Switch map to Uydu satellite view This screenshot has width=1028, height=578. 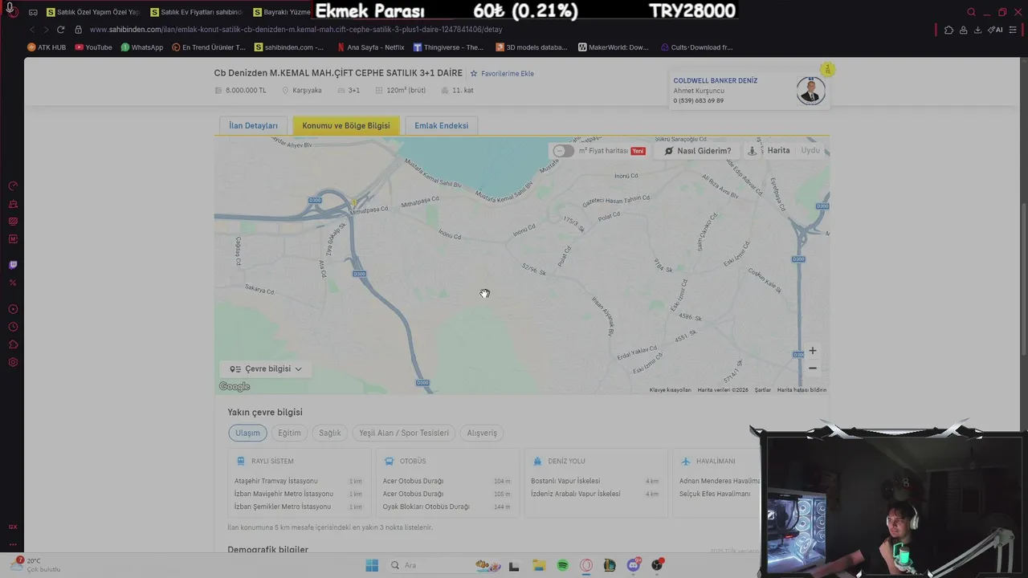coord(810,150)
